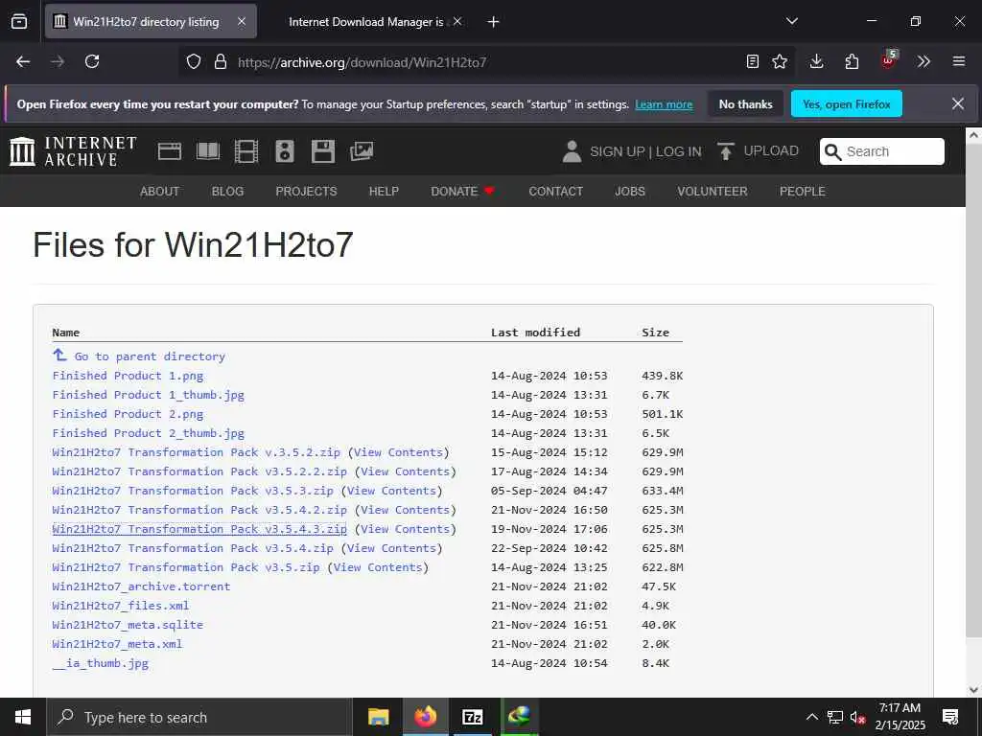Open the ABOUT menu item
The height and width of the screenshot is (736, 982).
pos(160,191)
